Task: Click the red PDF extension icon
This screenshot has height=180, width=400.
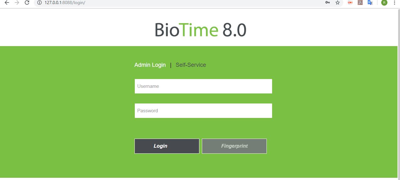Action: tap(350, 3)
